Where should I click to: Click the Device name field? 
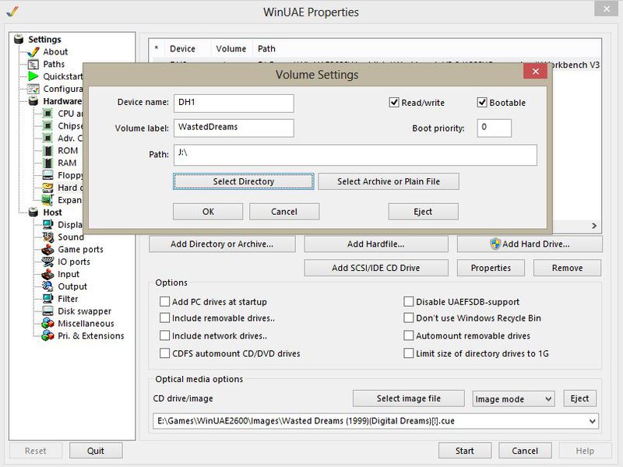(234, 104)
